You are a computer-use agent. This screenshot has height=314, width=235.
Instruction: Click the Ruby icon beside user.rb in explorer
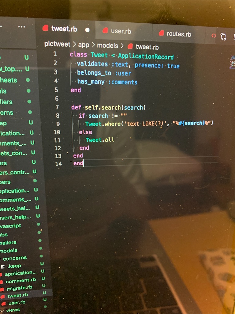pos(4,304)
